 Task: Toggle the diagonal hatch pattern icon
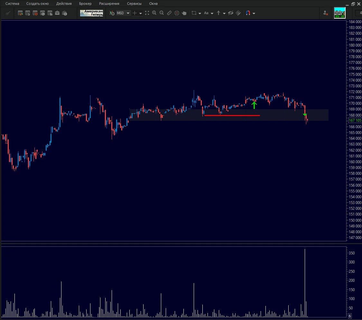[x=238, y=13]
